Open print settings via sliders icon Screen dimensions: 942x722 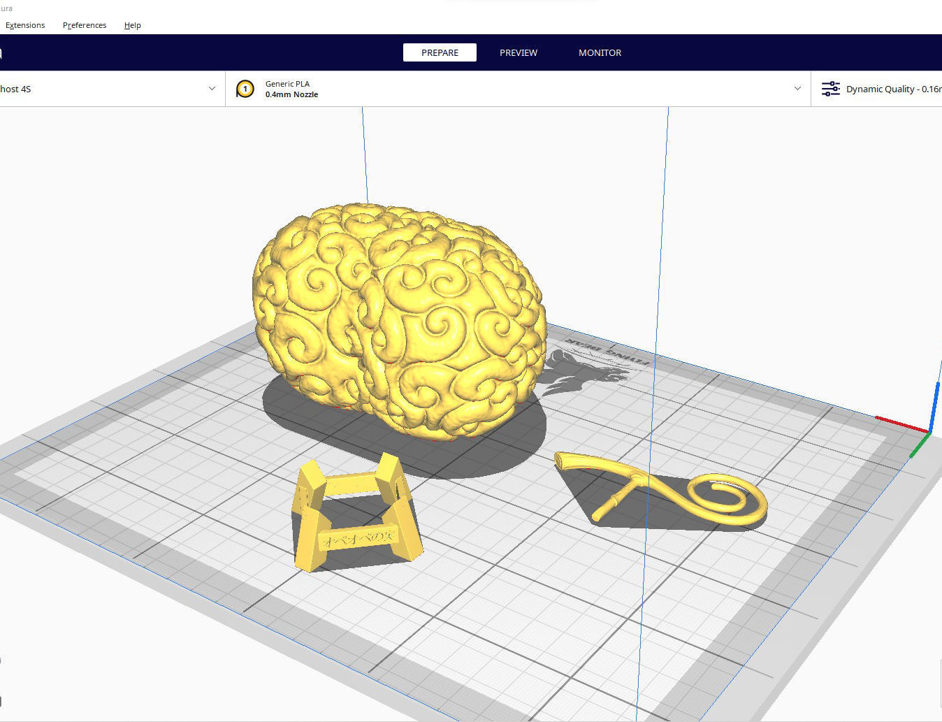830,89
